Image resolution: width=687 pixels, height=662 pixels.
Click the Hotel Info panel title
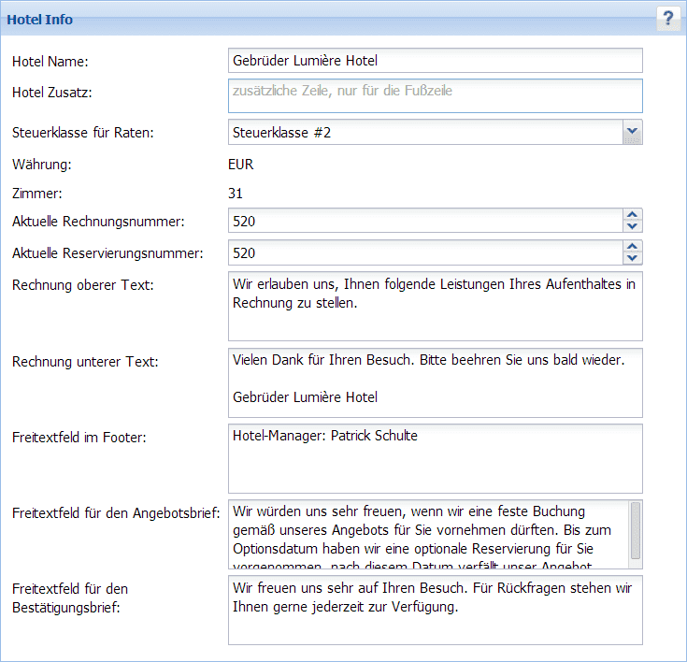click(40, 19)
